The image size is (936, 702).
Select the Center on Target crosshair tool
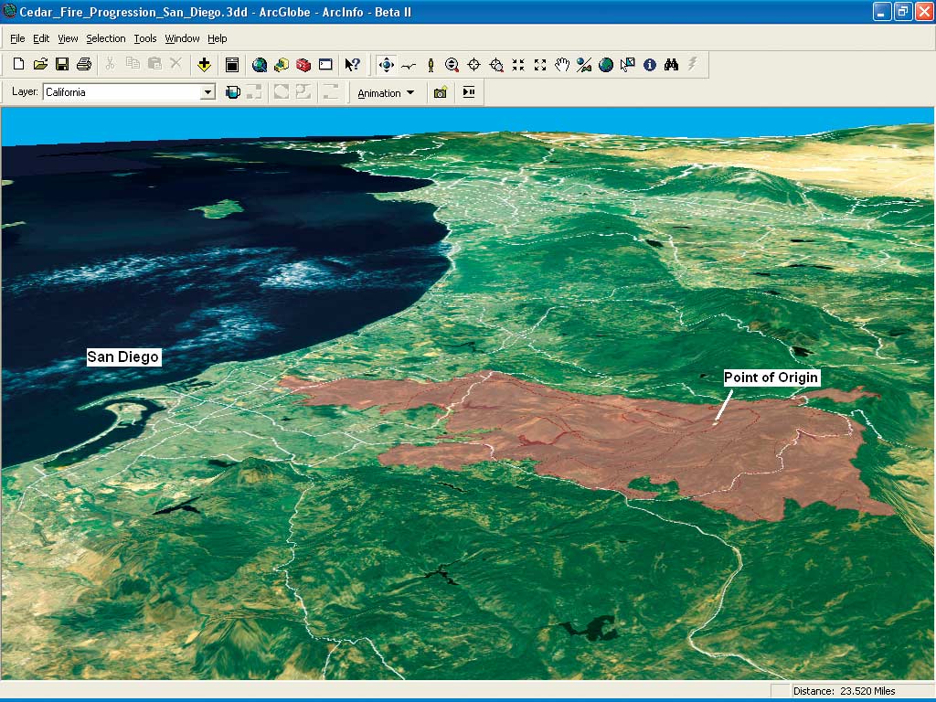474,65
